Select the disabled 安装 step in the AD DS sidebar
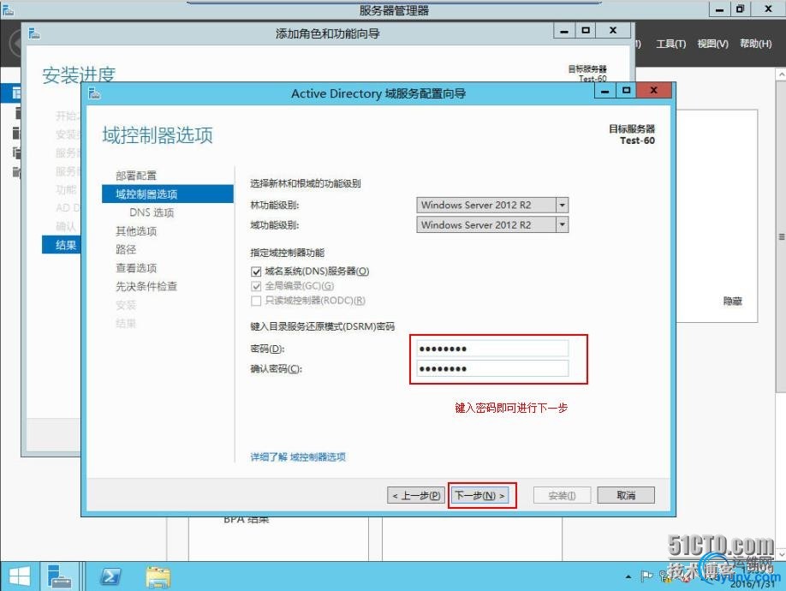This screenshot has height=591, width=786. click(x=126, y=305)
